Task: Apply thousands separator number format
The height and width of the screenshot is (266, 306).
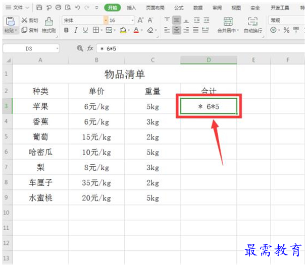Action: (296, 30)
